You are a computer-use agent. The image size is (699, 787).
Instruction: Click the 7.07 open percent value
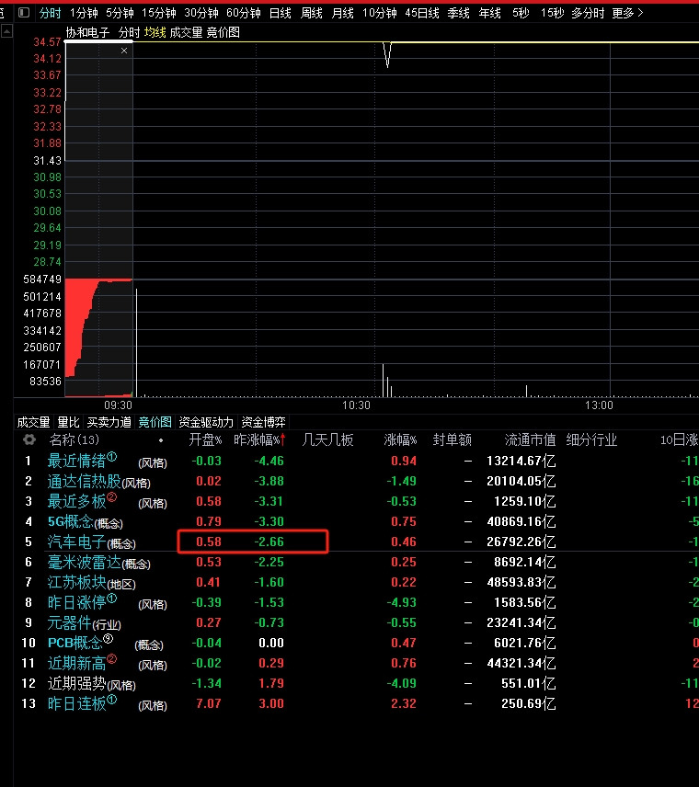(x=209, y=703)
